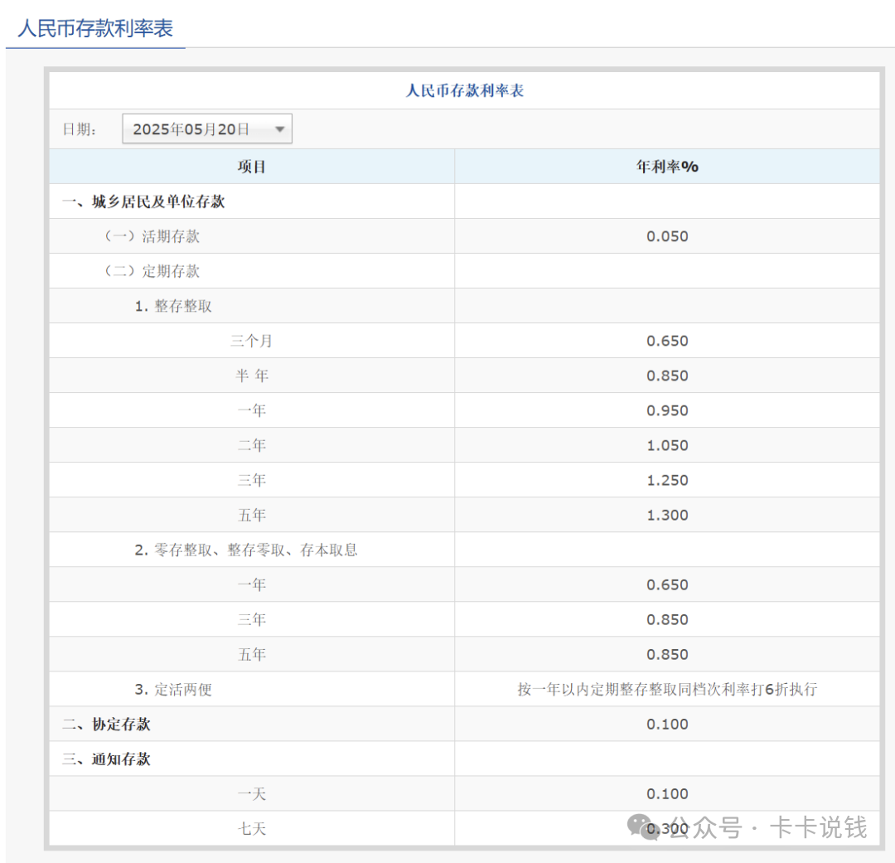Viewport: 895px width, 863px height.
Task: Open the date dropdown showing 2025年05月20日
Action: pyautogui.click(x=206, y=129)
